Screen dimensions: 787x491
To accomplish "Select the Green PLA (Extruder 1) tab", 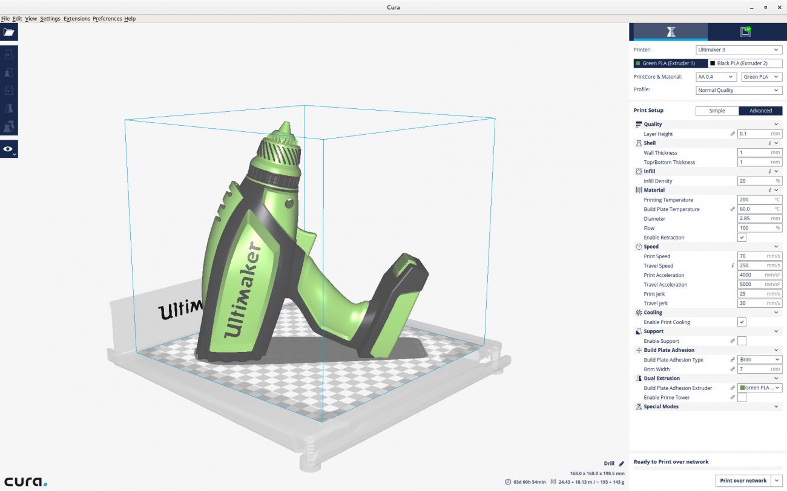I will tap(670, 63).
